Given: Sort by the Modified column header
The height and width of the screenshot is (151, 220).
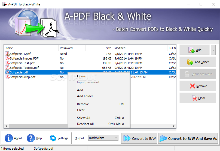Looking at the screenshot, I should click(140, 48).
